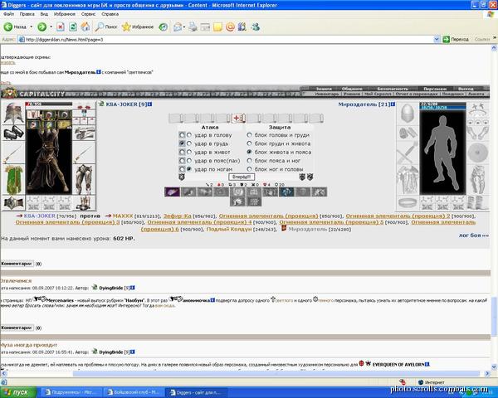
Task: Click KSA-JOKER's gloves equipment slot
Action: click(13, 133)
